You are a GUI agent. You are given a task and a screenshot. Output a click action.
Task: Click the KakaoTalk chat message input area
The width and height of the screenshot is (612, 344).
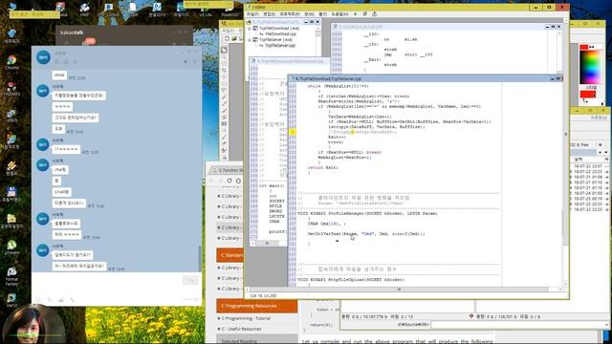[x=105, y=283]
